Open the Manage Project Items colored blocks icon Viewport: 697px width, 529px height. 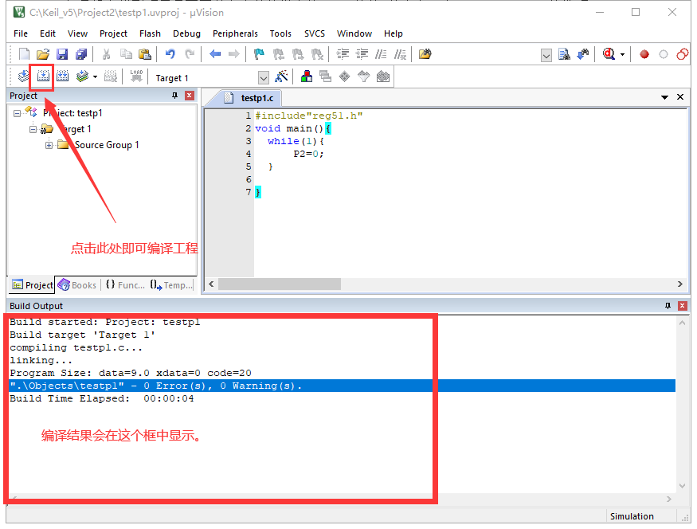pyautogui.click(x=306, y=76)
